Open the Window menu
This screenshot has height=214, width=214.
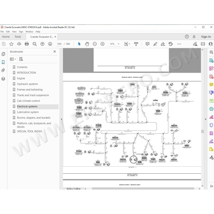(x=29, y=32)
